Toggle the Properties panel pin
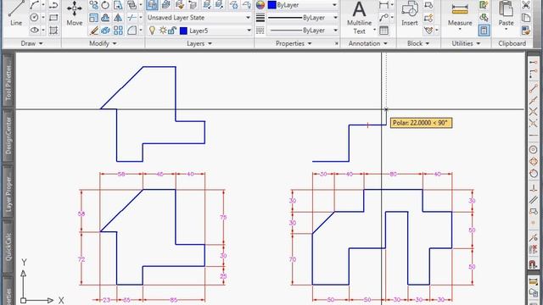Viewport: 543px width, 305px height. (336, 43)
